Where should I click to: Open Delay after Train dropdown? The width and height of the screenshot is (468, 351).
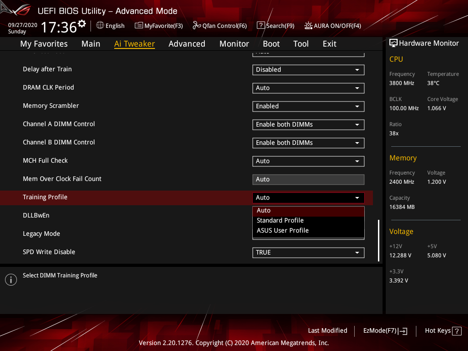tap(308, 70)
